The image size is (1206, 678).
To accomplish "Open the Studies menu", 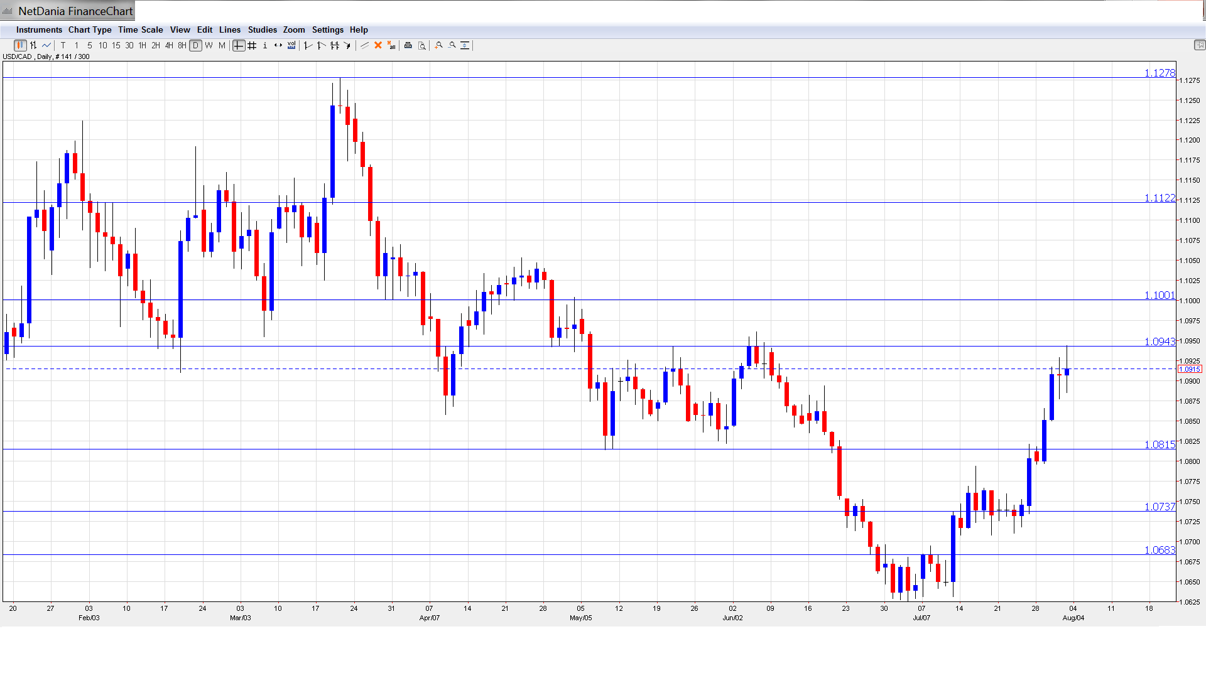I will [x=262, y=30].
